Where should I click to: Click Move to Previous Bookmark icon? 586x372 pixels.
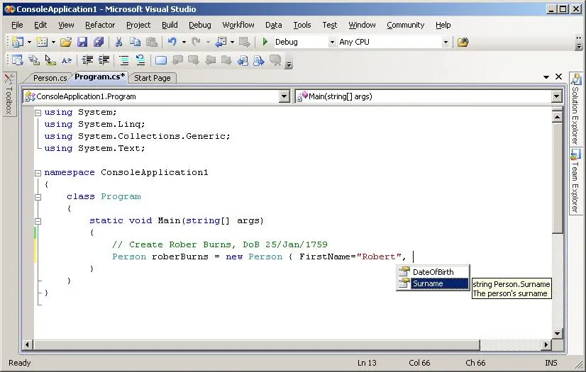tap(177, 60)
